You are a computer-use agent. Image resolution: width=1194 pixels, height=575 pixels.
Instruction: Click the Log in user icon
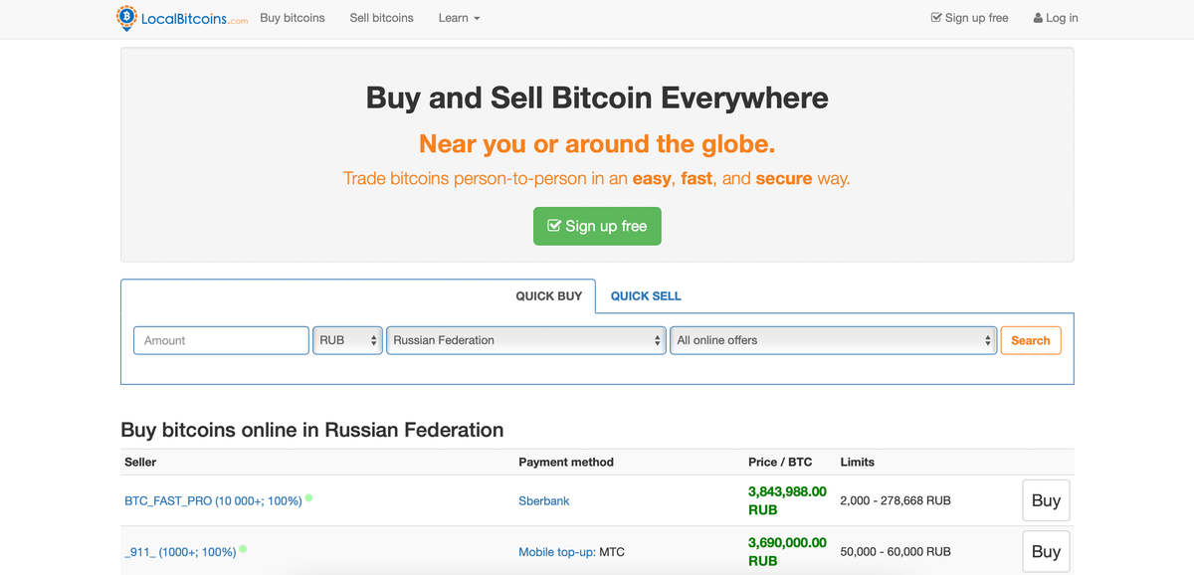[x=1039, y=18]
